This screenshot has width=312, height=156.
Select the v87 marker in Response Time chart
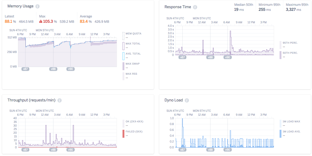pos(182,57)
